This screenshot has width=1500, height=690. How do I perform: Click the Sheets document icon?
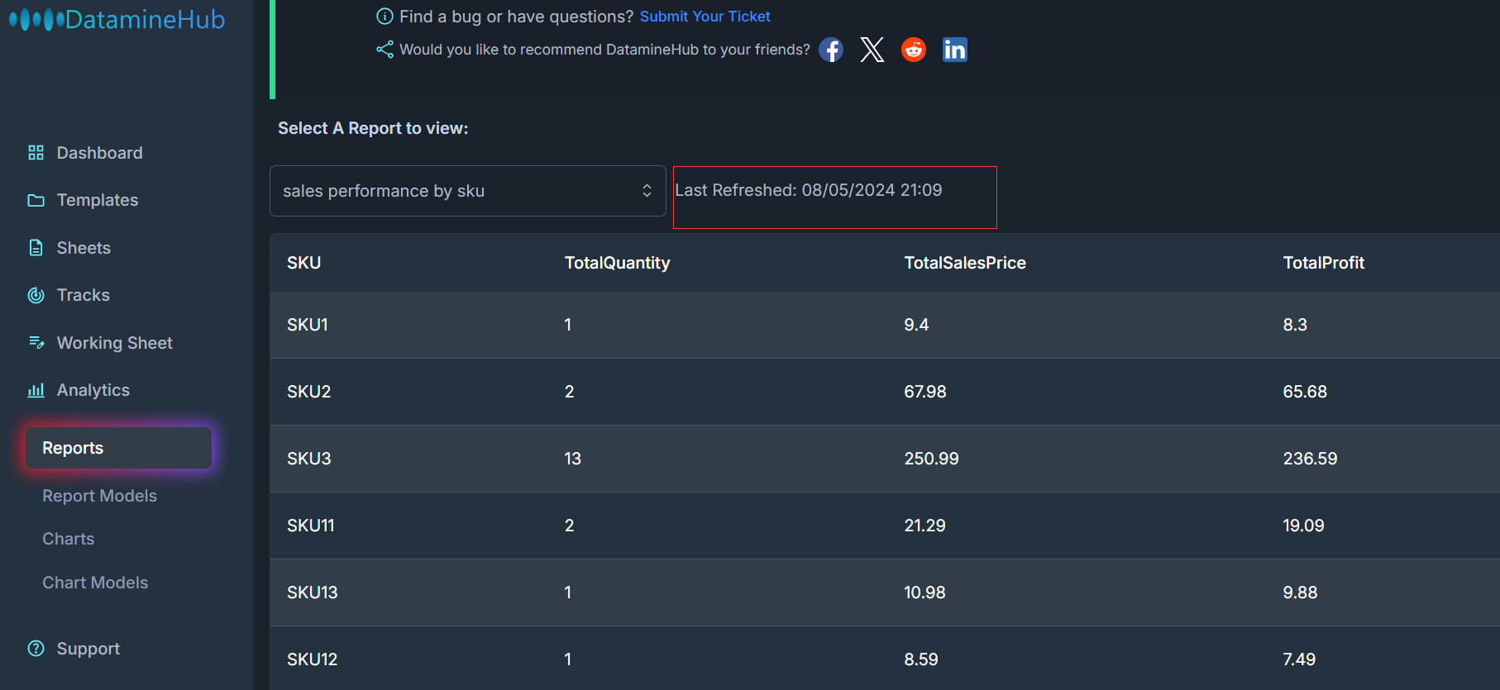[36, 248]
